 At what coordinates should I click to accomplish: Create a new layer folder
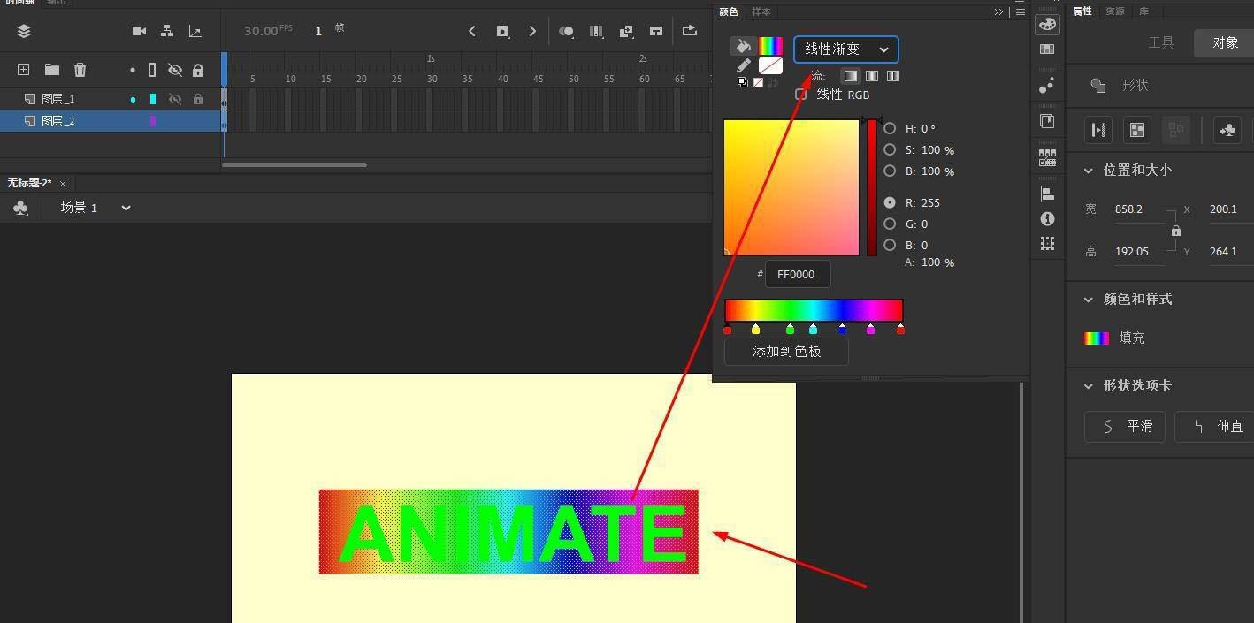pyautogui.click(x=52, y=70)
